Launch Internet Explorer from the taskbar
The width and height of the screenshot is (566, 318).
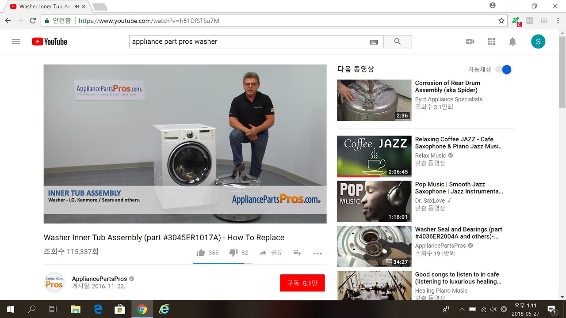(x=164, y=309)
